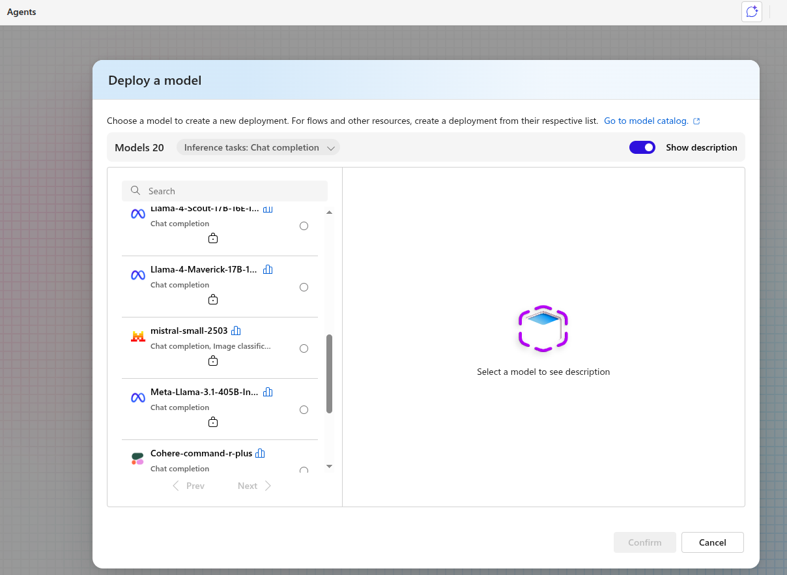Image resolution: width=787 pixels, height=575 pixels.
Task: Click the Cohere-command-r-plus model name
Action: [201, 453]
